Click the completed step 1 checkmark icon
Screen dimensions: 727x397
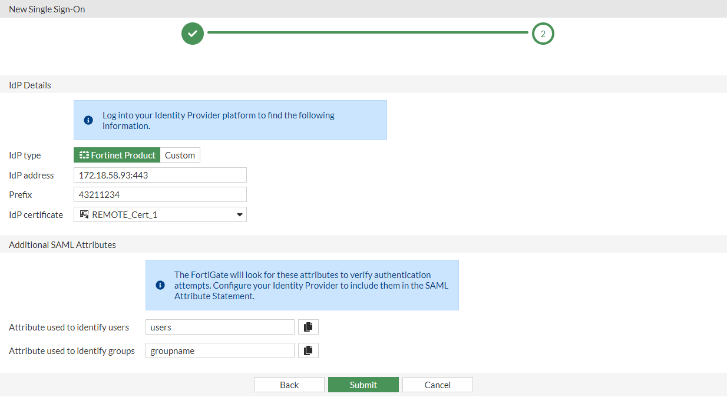coord(192,34)
